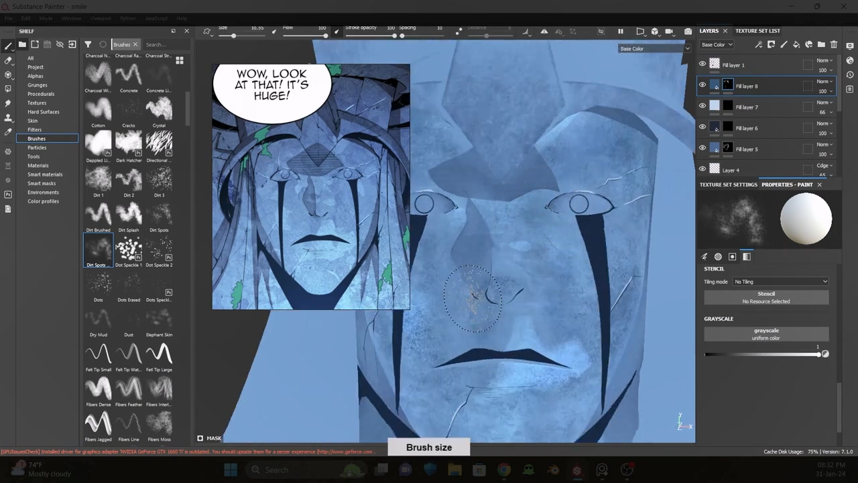Select Alphas shelf category
The image size is (858, 483).
pyautogui.click(x=36, y=76)
